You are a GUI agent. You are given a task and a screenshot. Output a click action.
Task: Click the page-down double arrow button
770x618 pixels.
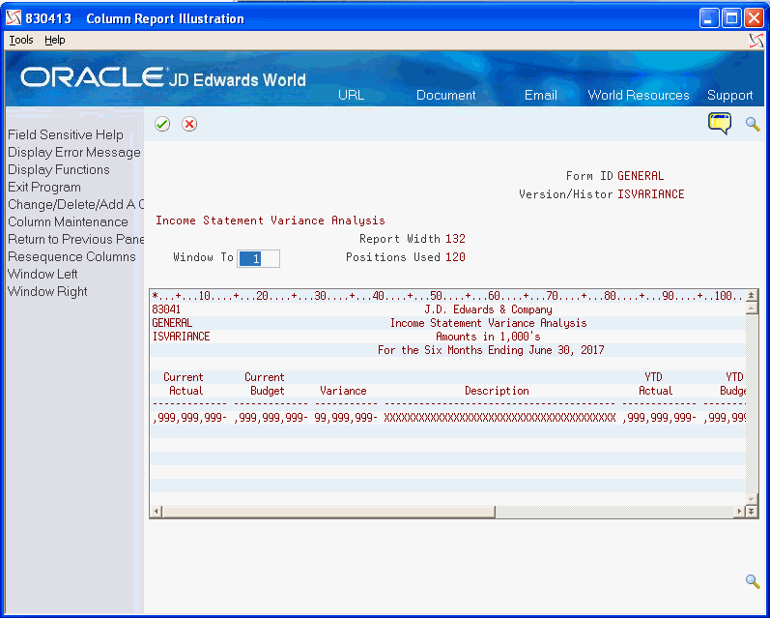pyautogui.click(x=751, y=512)
